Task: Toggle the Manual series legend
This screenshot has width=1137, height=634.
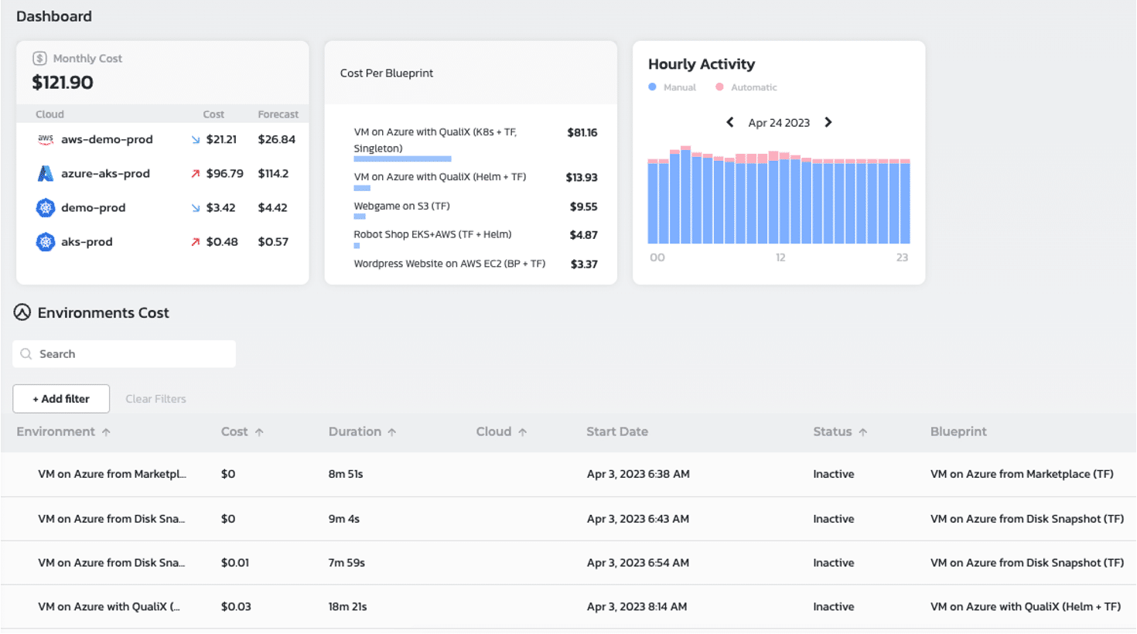Action: coord(672,87)
